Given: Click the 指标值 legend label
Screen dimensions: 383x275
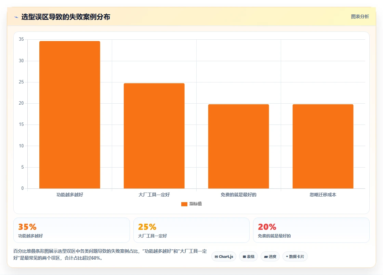Looking at the screenshot, I should point(195,204).
